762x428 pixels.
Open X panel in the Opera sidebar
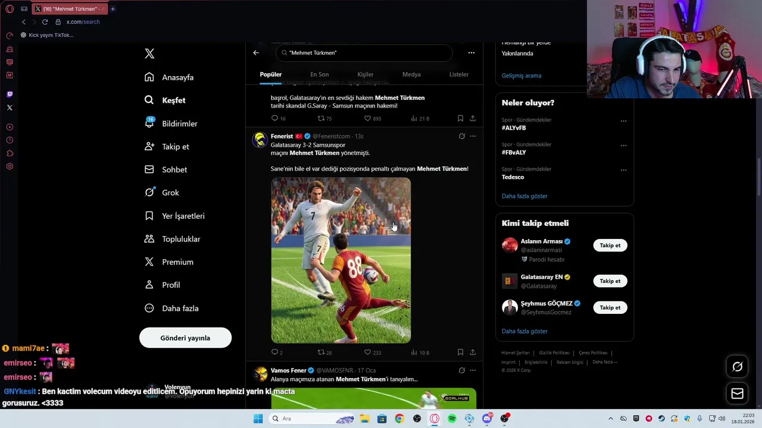pos(10,108)
